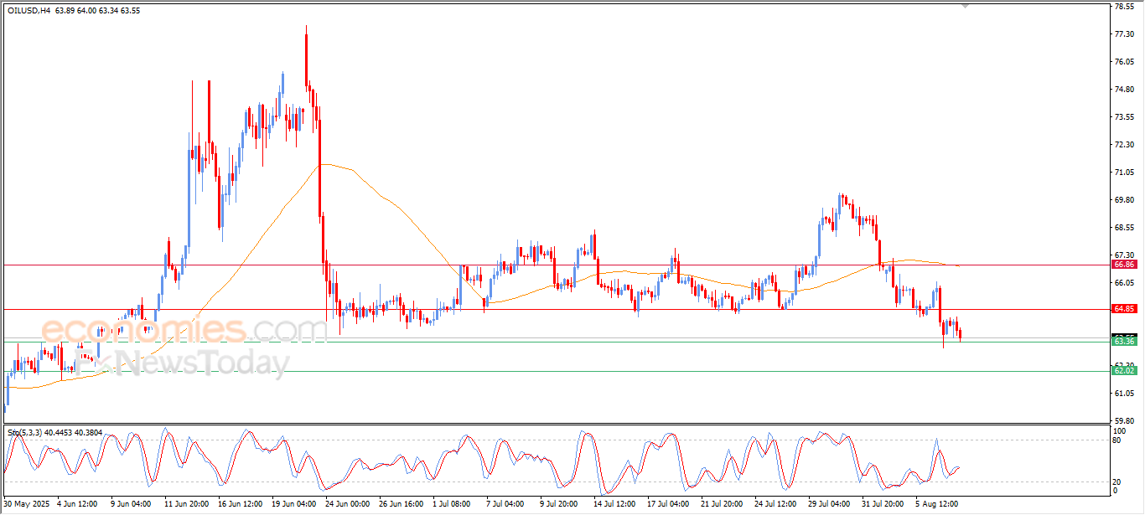1145x515 pixels.
Task: Click the 16 Jun 12:00 date label
Action: (242, 504)
